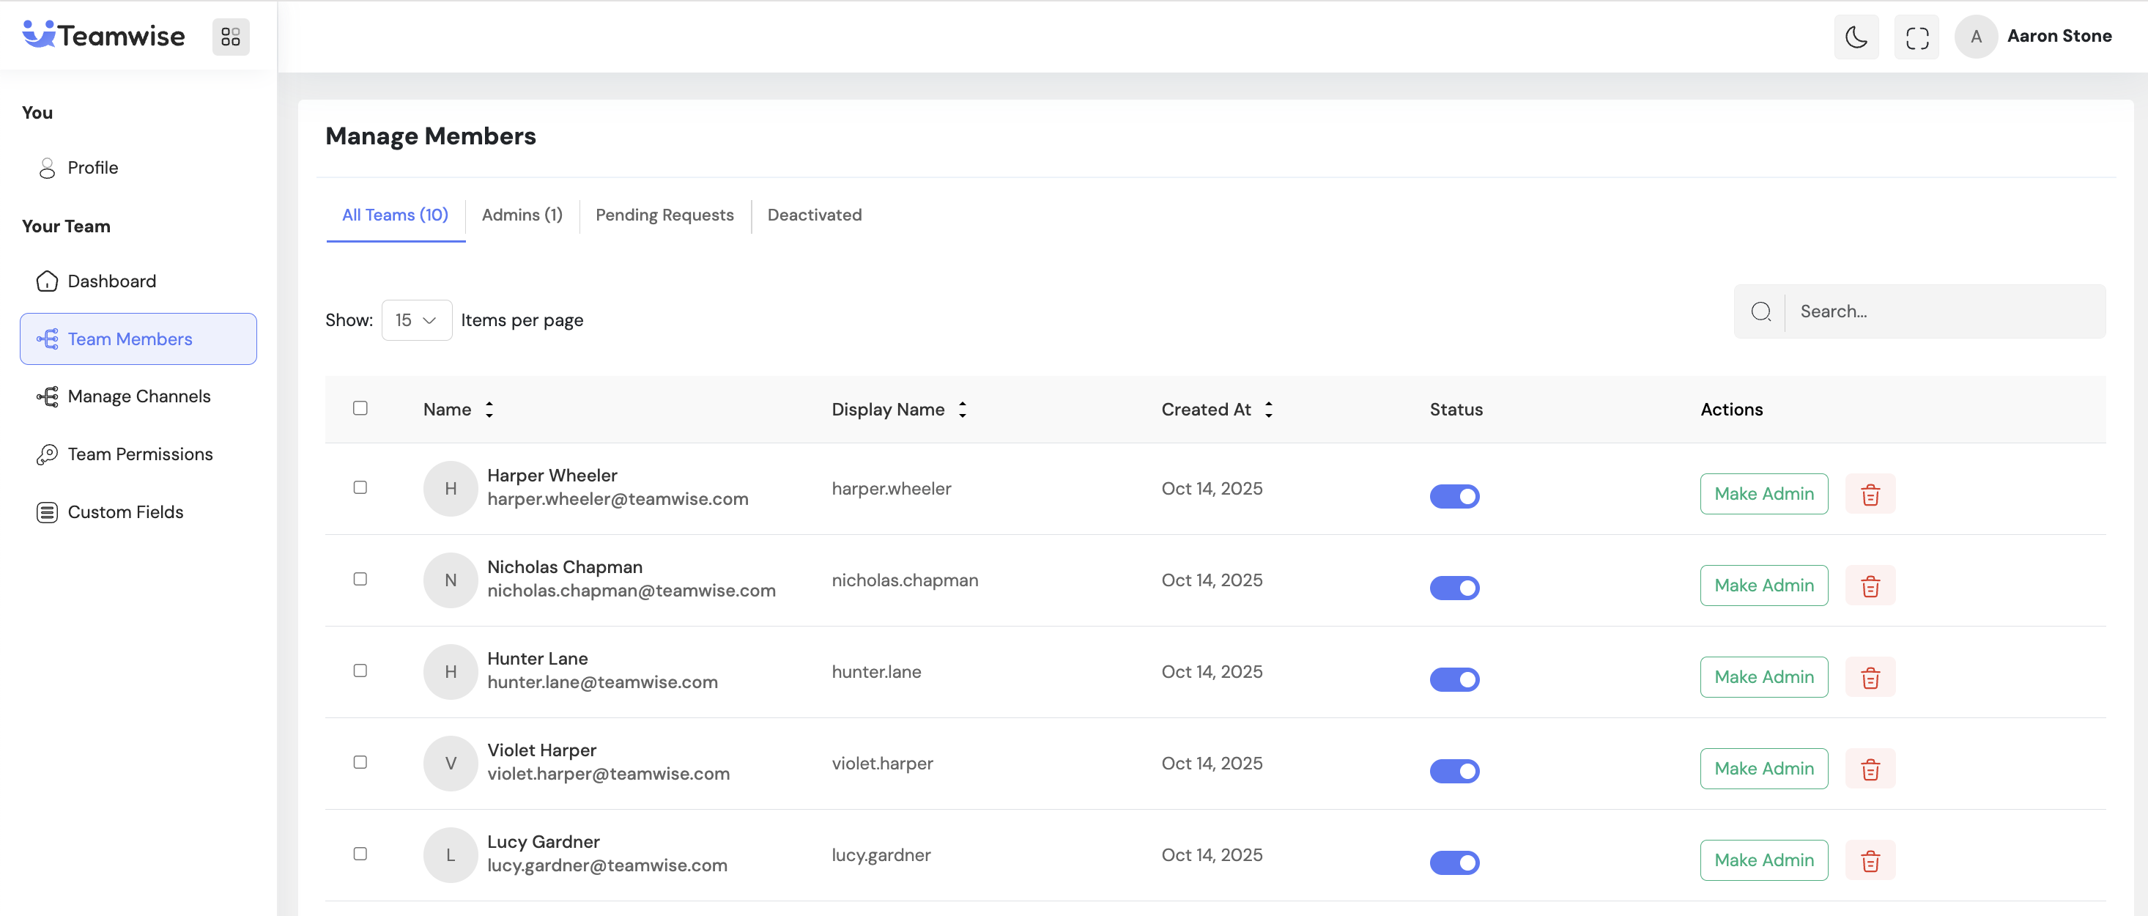
Task: Open Team Permissions key icon
Action: tap(47, 454)
